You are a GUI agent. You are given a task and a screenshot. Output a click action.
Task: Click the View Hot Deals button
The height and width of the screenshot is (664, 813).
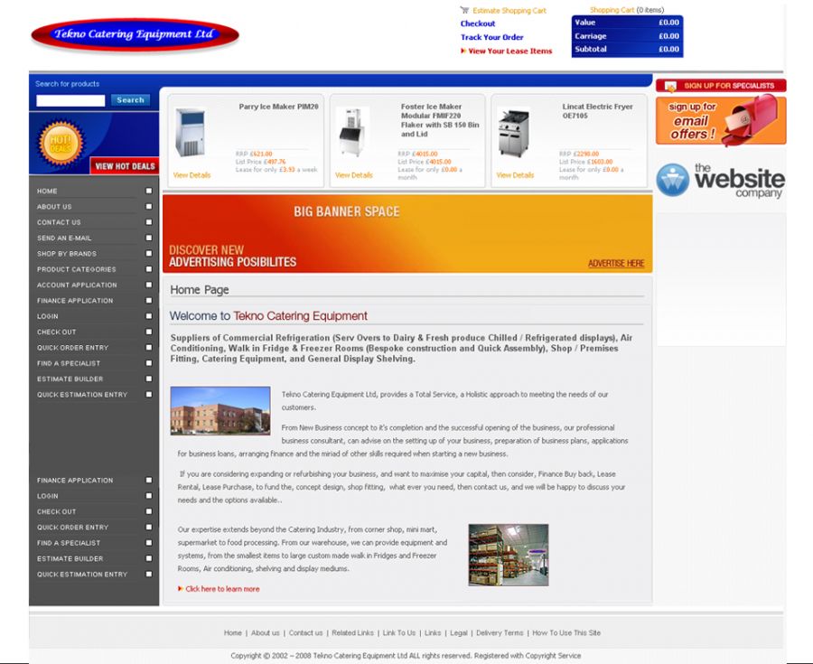[125, 166]
